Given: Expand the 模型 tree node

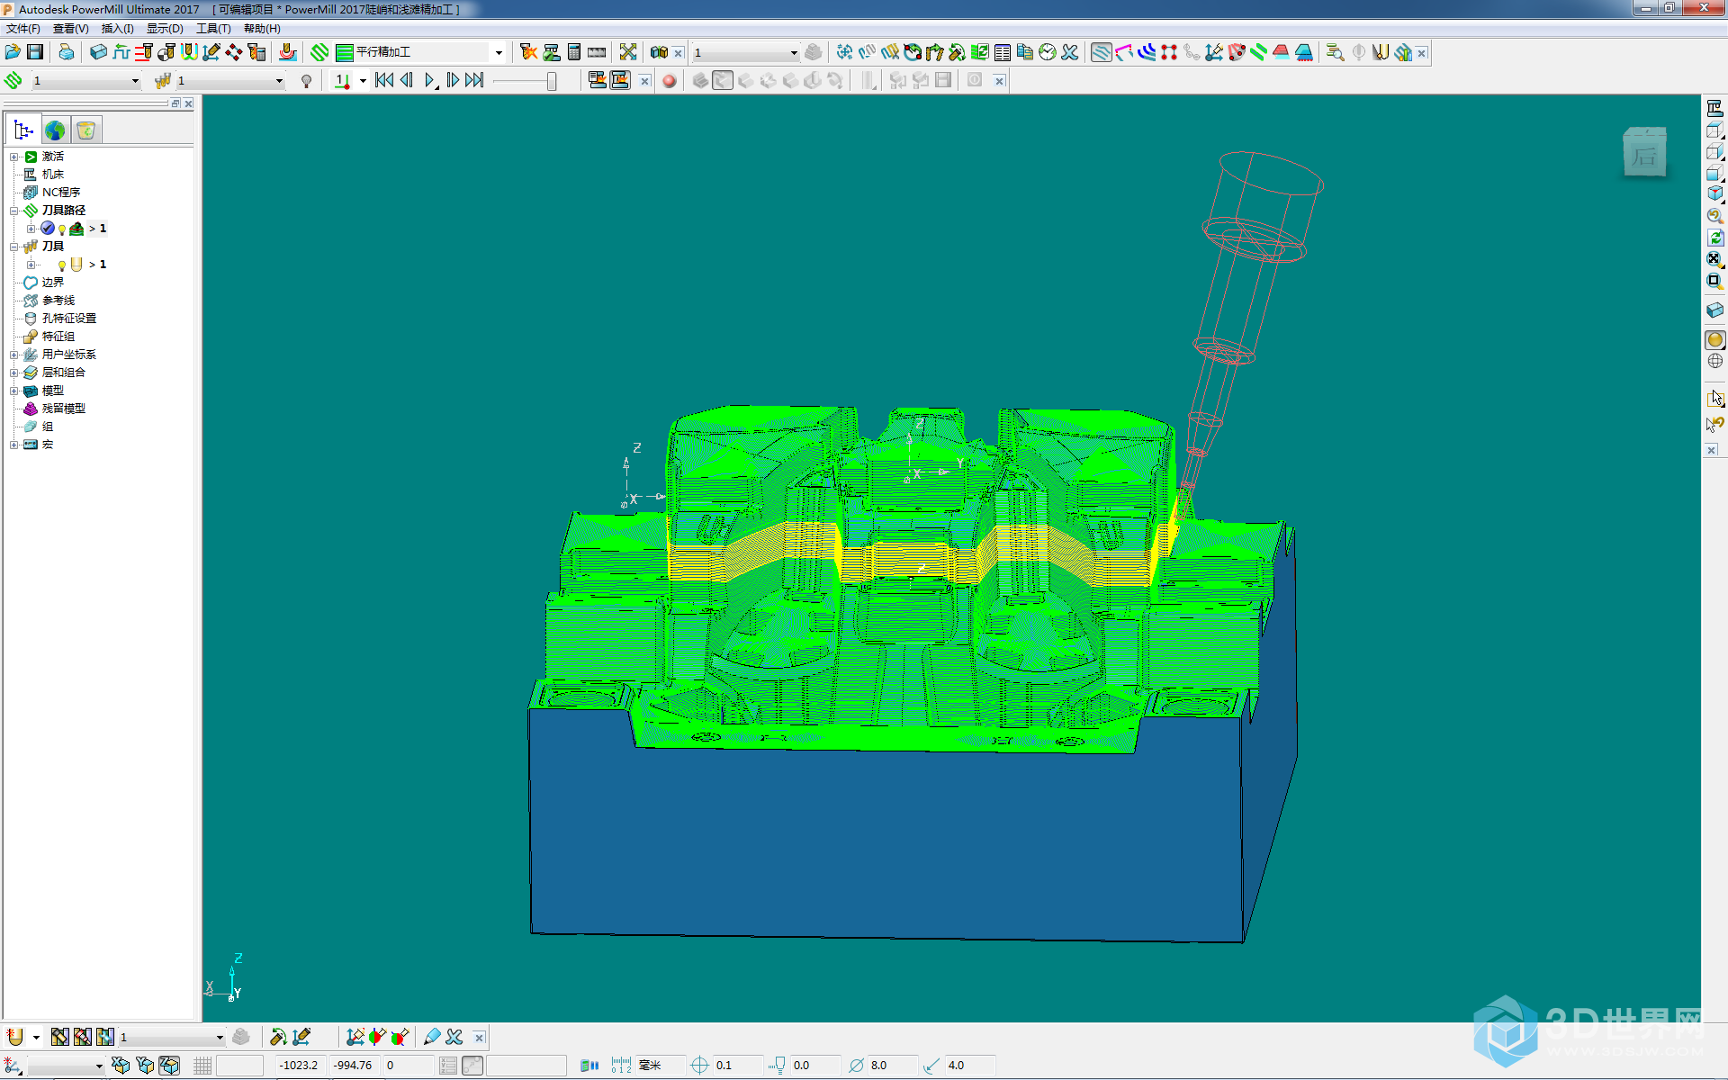Looking at the screenshot, I should (x=14, y=391).
